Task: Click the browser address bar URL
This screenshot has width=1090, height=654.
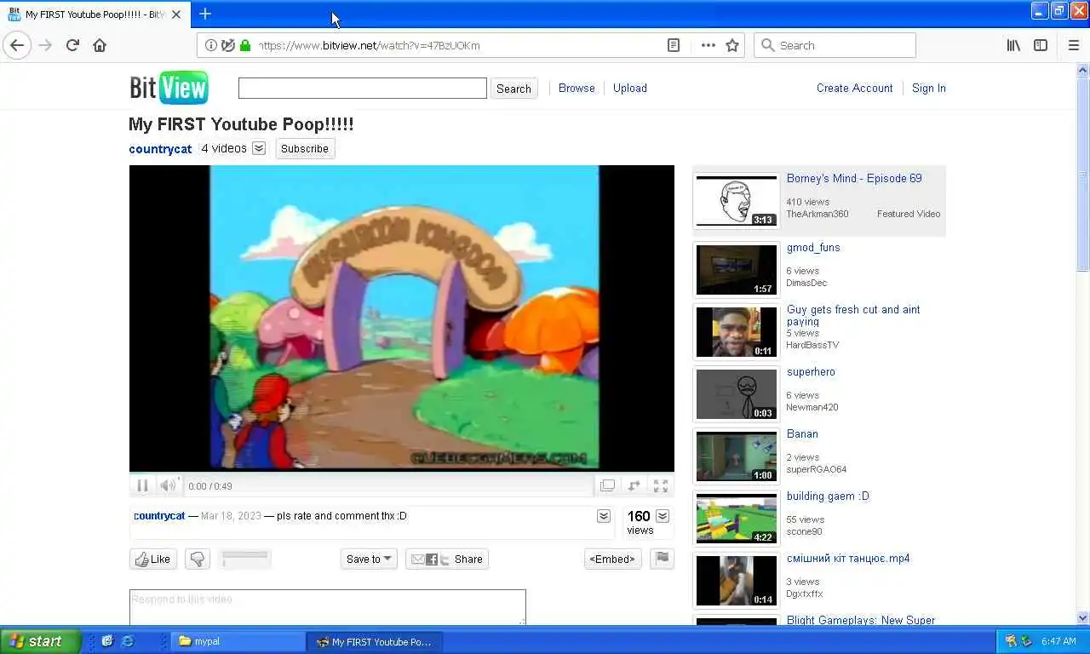Action: point(369,45)
